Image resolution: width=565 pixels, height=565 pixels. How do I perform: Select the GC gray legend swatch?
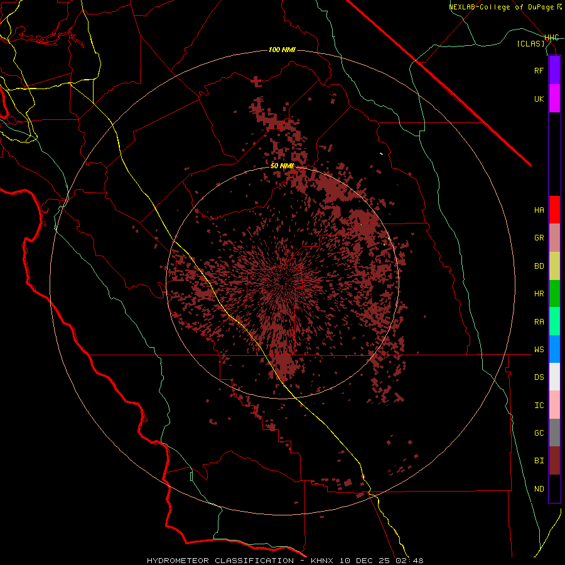[554, 433]
